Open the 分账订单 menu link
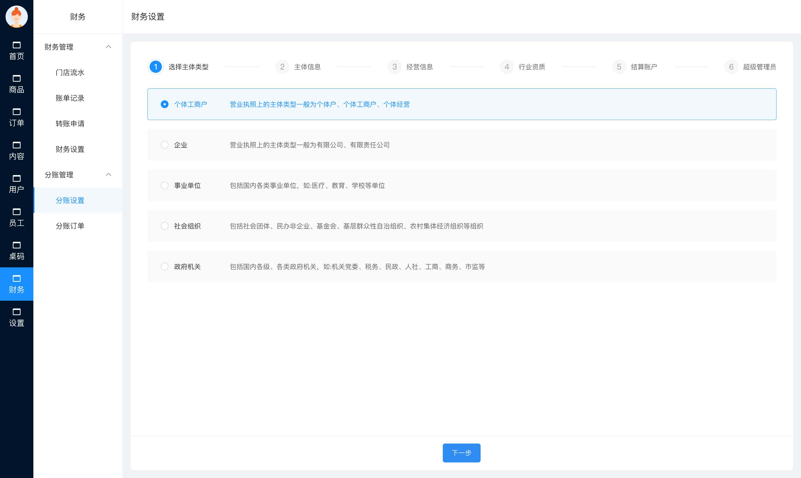Image resolution: width=801 pixels, height=478 pixels. [x=70, y=226]
